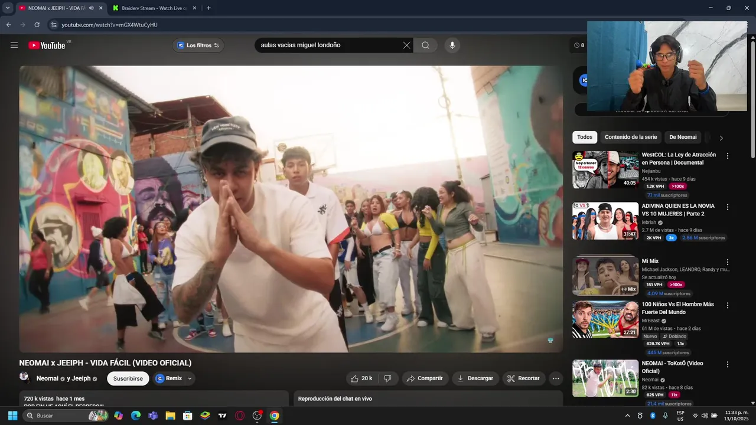
Task: Open the Neomai channel avatar
Action: click(x=24, y=377)
